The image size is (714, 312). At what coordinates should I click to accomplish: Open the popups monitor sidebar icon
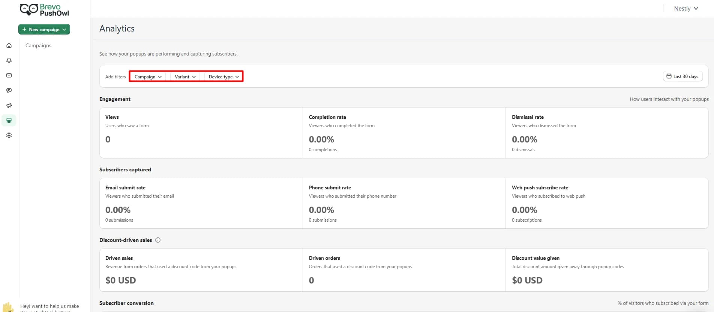pos(9,120)
